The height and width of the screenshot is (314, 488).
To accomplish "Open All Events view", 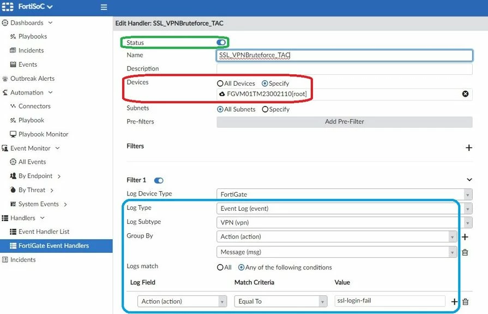I will [32, 162].
